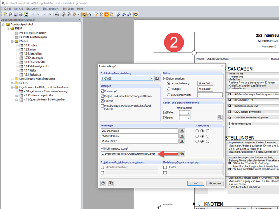Enable checkbox beside Arbeitsverzeichnis project name
This screenshot has height=209, width=279.
pyautogui.click(x=102, y=167)
